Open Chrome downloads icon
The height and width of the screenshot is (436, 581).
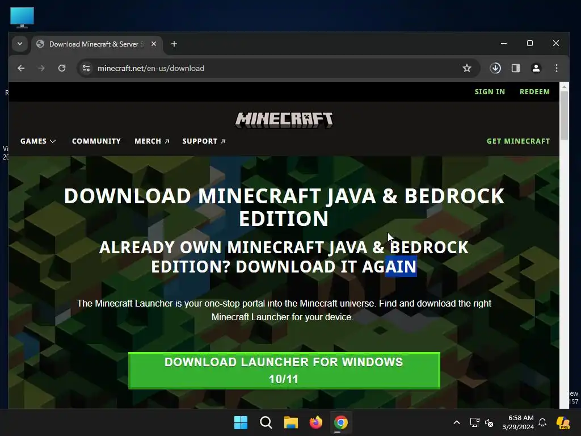pyautogui.click(x=495, y=68)
